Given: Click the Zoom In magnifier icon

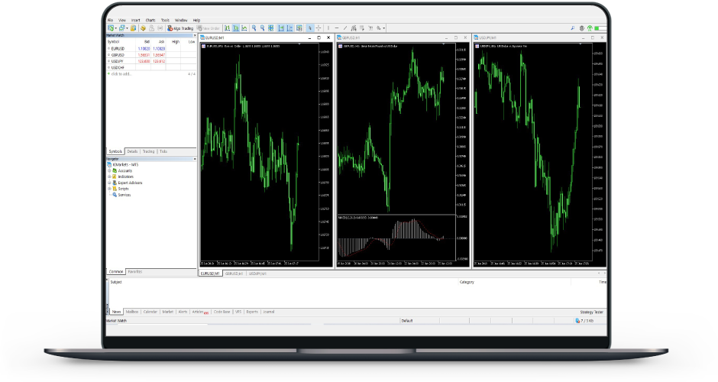Looking at the screenshot, I should pyautogui.click(x=254, y=28).
